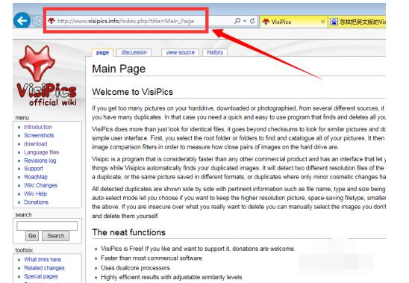
Task: Click the browser back arrow button
Action: click(x=22, y=20)
